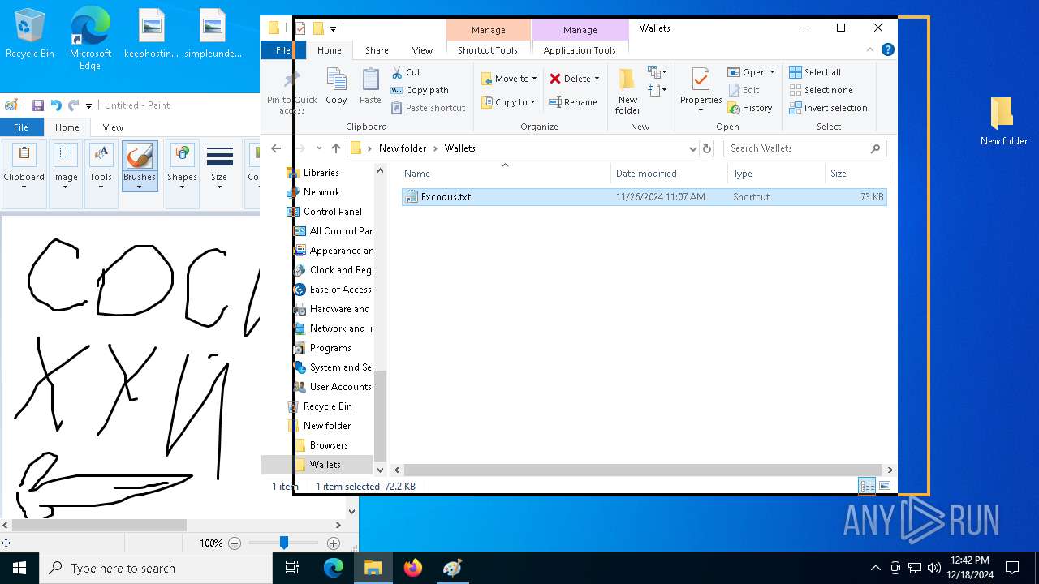Click Cut in the Clipboard group
The width and height of the screenshot is (1039, 584).
(406, 72)
